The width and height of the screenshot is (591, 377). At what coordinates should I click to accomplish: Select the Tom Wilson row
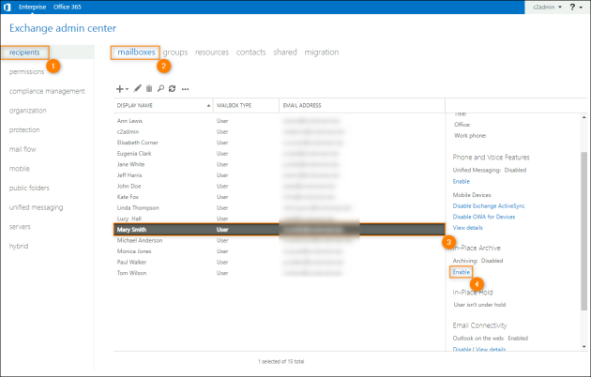(280, 273)
